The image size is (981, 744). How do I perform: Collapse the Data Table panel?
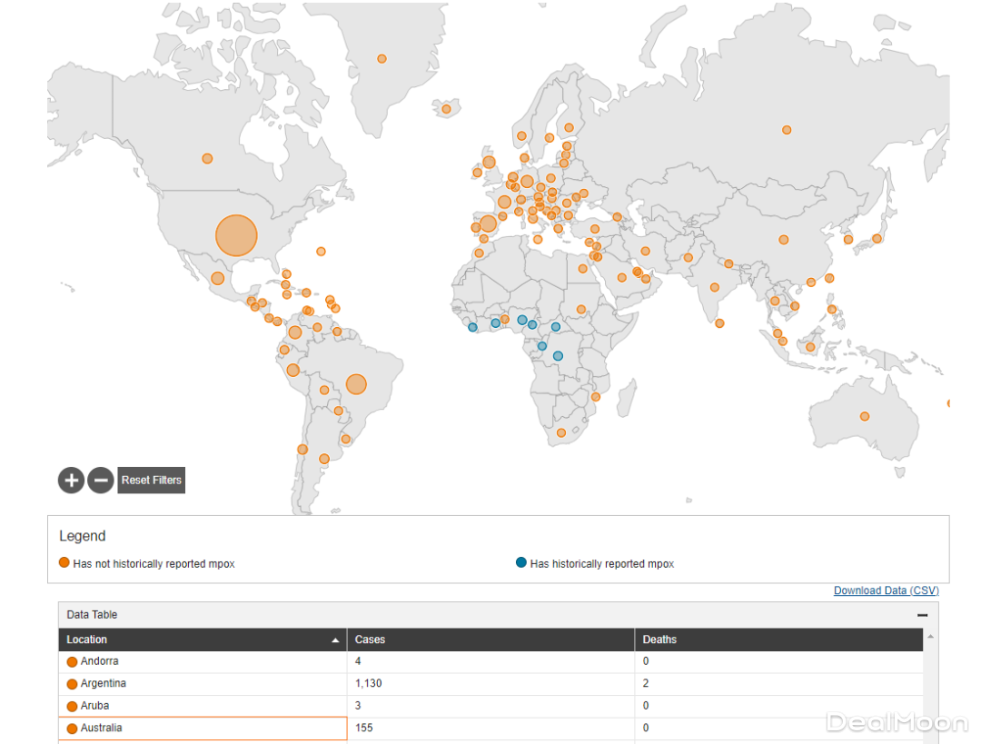[922, 615]
